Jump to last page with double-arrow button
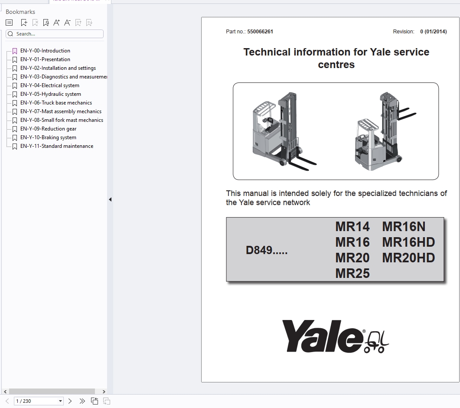 (82, 401)
